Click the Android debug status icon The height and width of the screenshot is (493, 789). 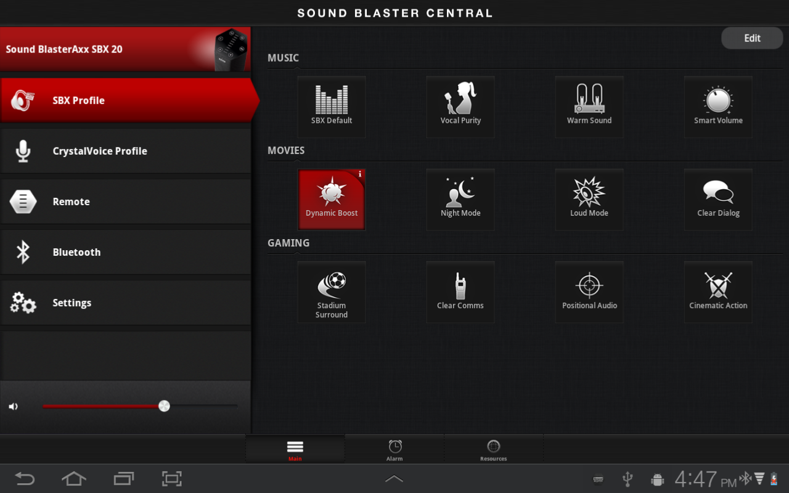[x=657, y=479]
